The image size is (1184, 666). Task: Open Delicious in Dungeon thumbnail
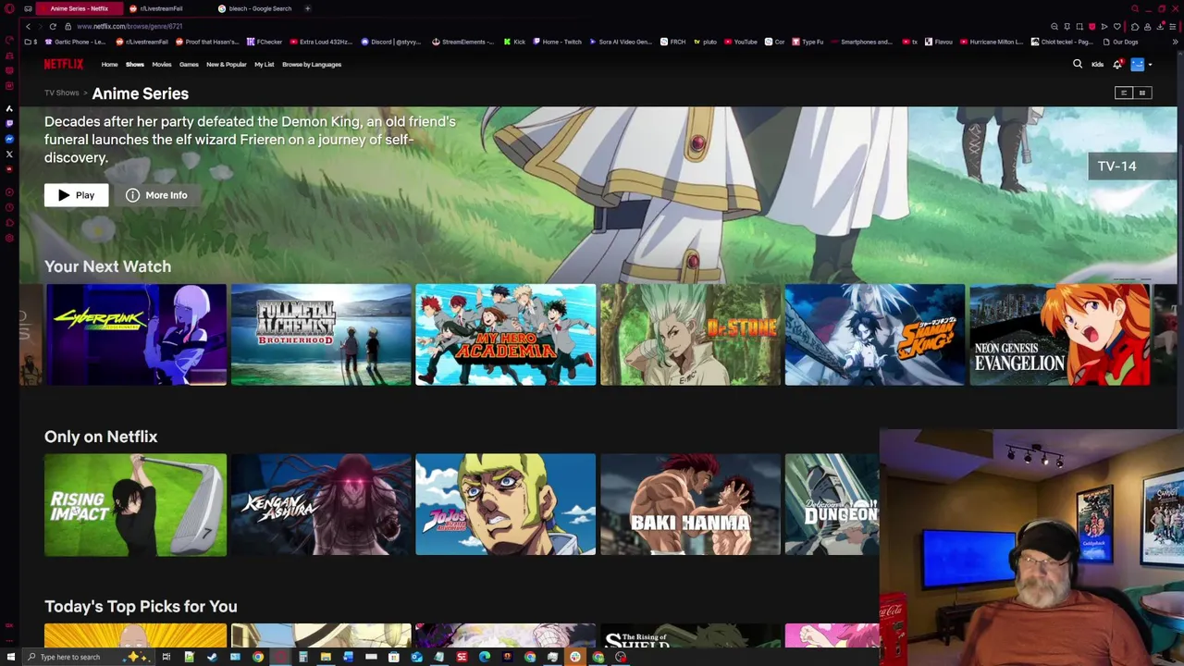pyautogui.click(x=832, y=505)
